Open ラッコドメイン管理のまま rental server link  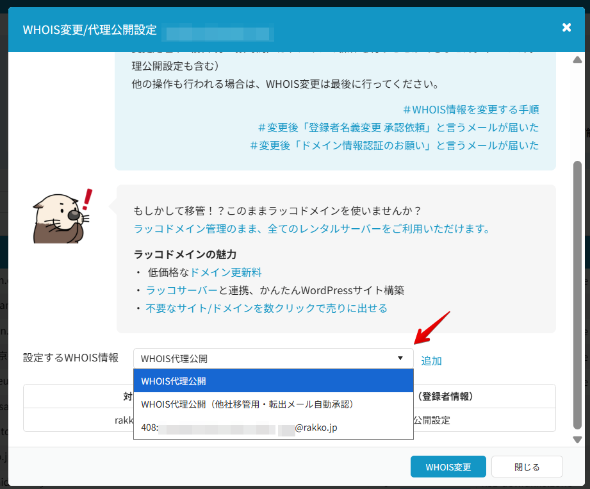pyautogui.click(x=312, y=229)
